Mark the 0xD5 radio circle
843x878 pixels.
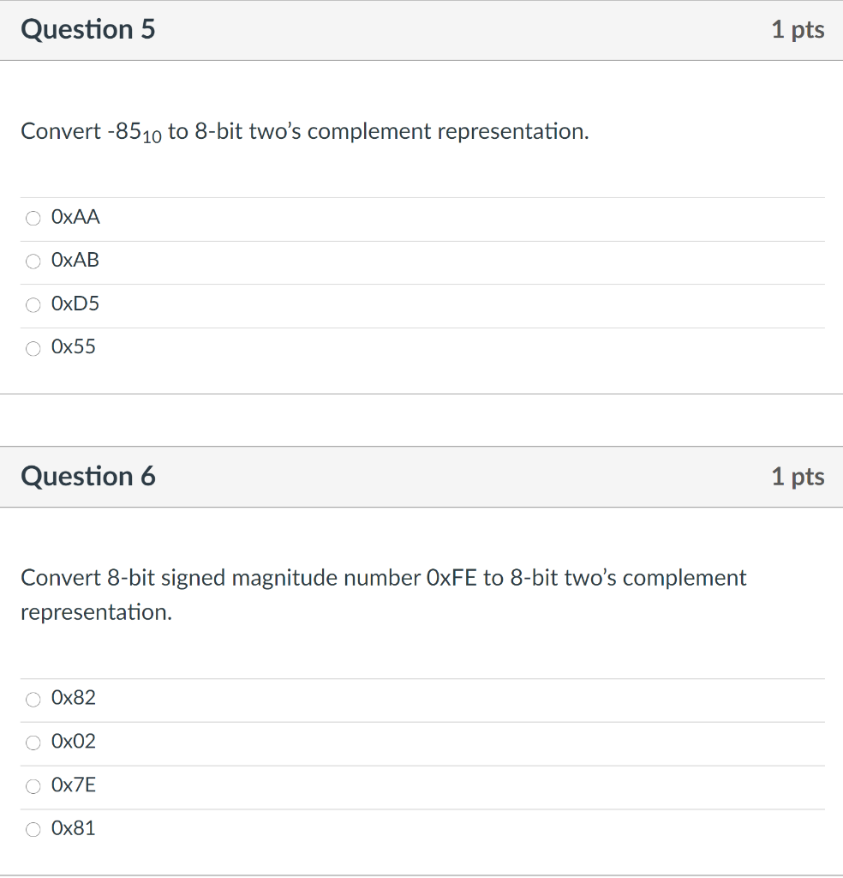33,304
